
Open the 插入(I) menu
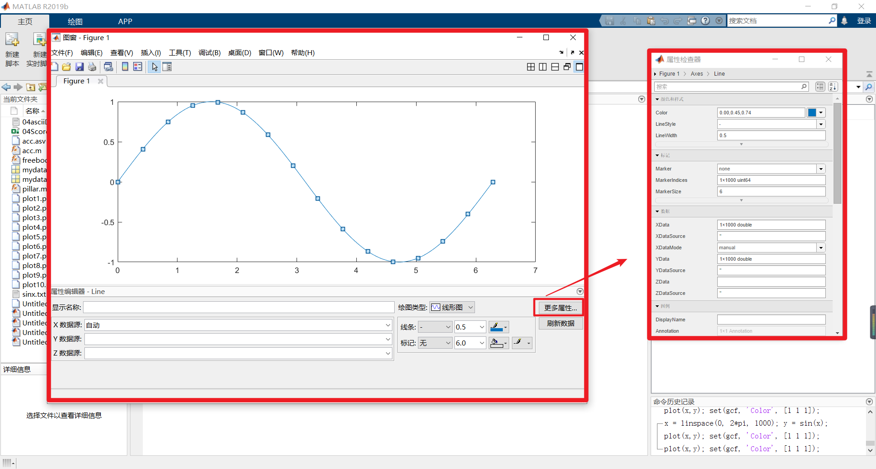151,52
